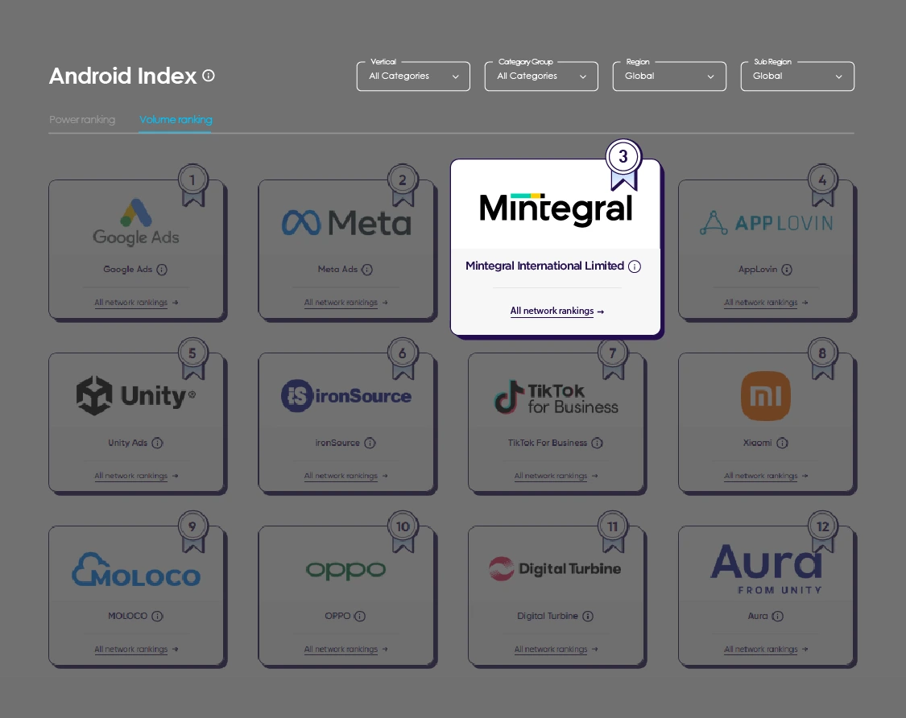Expand the Sub Region dropdown
Screen dimensions: 906x718
[x=797, y=76]
